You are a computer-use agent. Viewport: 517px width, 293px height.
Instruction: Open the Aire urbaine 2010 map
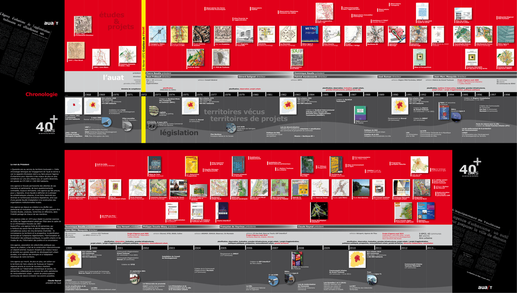click(x=357, y=259)
